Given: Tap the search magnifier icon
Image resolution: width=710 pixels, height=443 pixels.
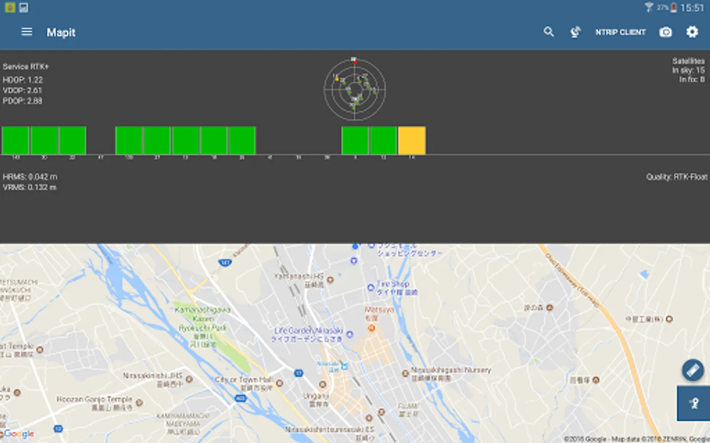Looking at the screenshot, I should (x=549, y=32).
